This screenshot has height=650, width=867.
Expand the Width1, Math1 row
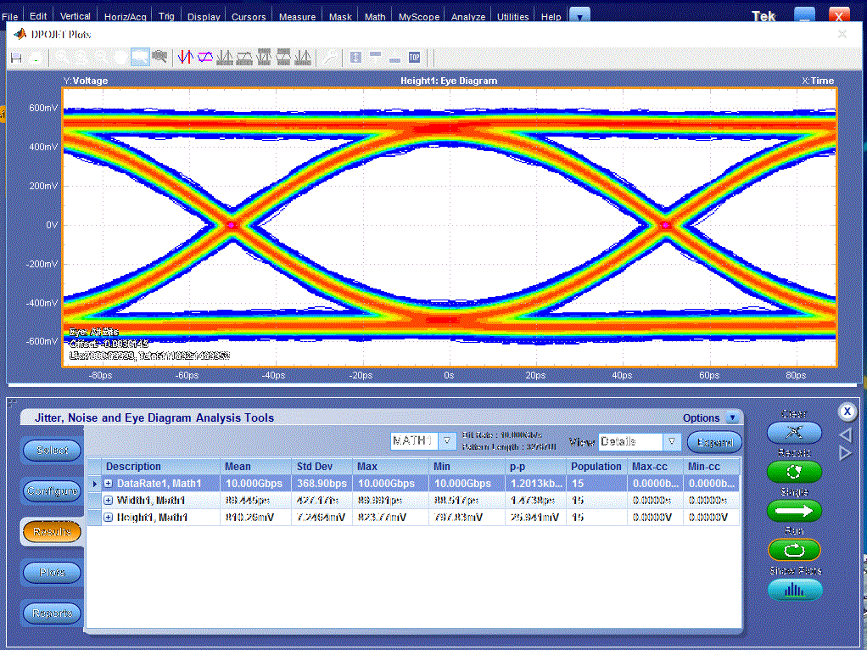[x=109, y=500]
